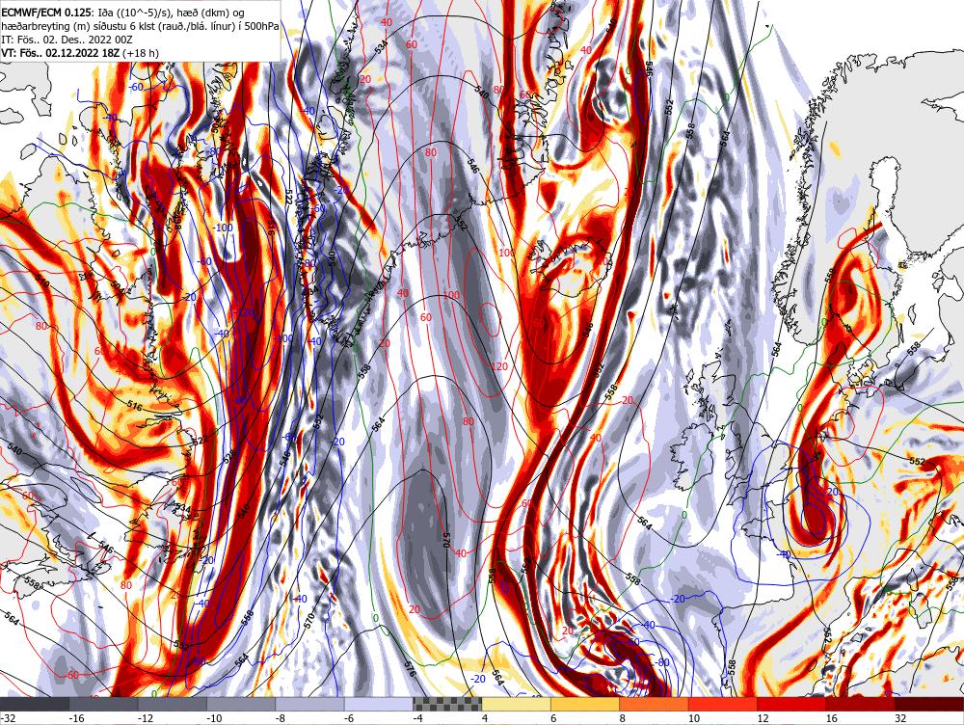
Task: Click the 'VT: Fös.. 02.12.2022 18Z' valid time
Action: coord(62,53)
